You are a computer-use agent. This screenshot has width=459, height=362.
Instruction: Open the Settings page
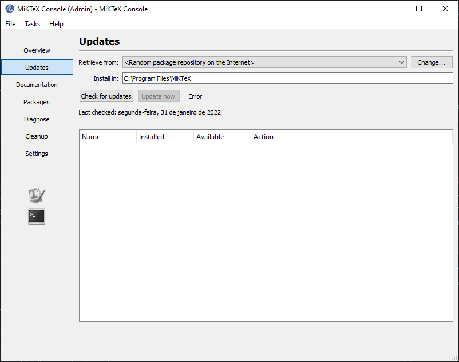pyautogui.click(x=36, y=153)
